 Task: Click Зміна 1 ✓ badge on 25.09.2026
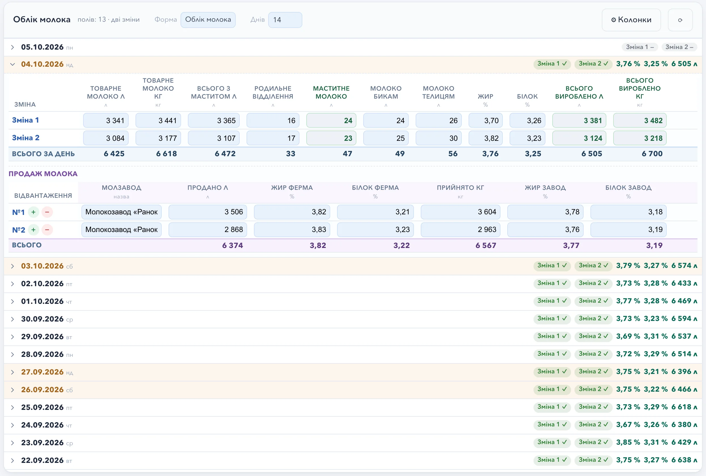[x=552, y=407]
